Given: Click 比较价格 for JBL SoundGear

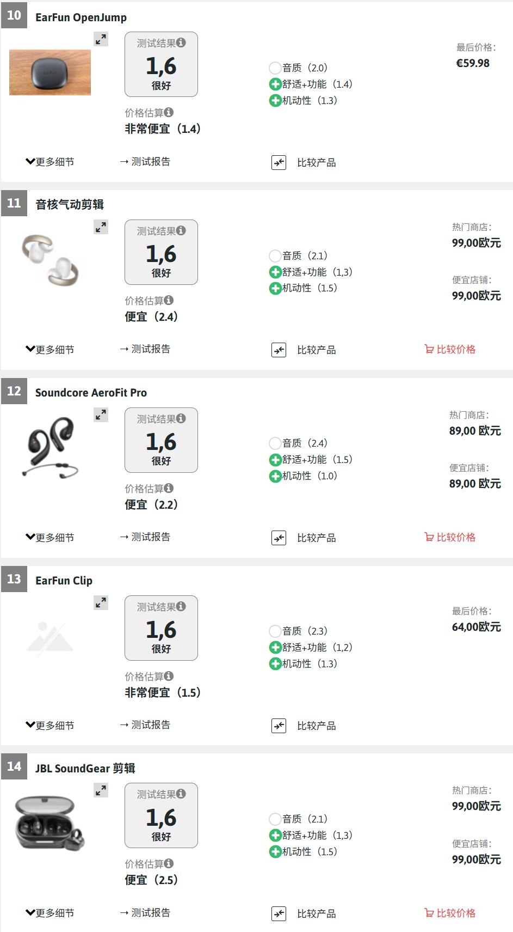Looking at the screenshot, I should coord(450,913).
